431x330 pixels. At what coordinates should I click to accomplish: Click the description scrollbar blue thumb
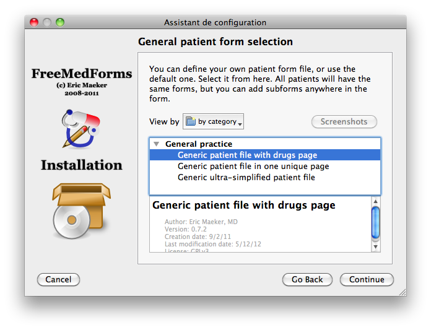(x=375, y=222)
